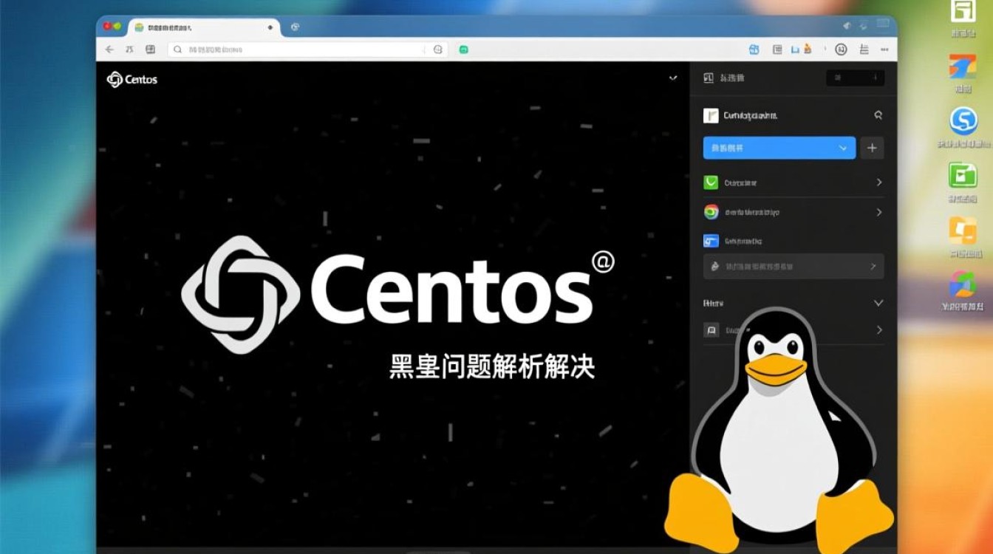Expand the bottom row's right chevron
Image resolution: width=993 pixels, height=554 pixels.
pos(879,330)
